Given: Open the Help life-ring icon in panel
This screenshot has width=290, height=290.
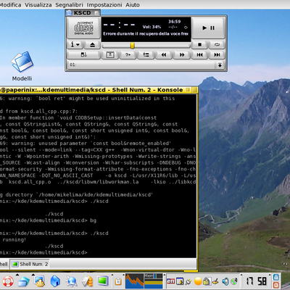Looking at the screenshot, I should [x=8, y=281].
